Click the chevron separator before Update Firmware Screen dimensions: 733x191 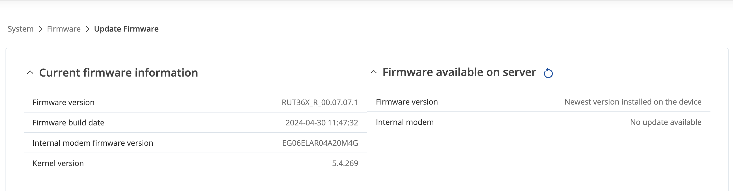coord(87,29)
